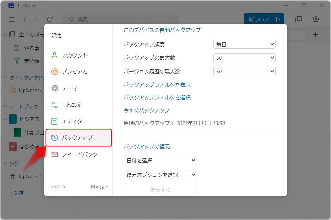
Task: Collapse the クイックアクセス section chevron
Action: pyautogui.click(x=5, y=77)
